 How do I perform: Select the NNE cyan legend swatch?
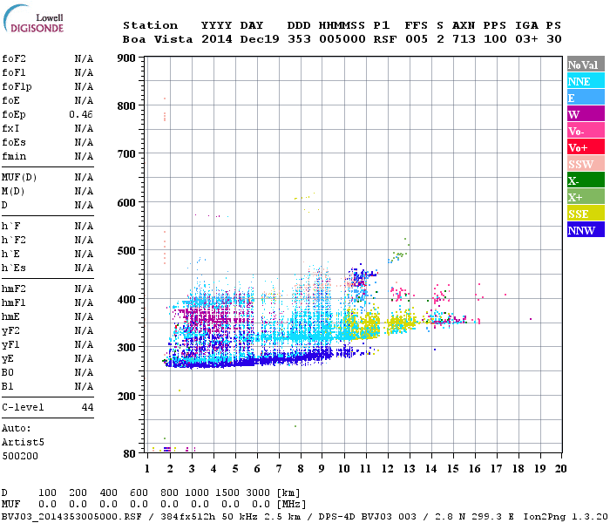(x=586, y=81)
